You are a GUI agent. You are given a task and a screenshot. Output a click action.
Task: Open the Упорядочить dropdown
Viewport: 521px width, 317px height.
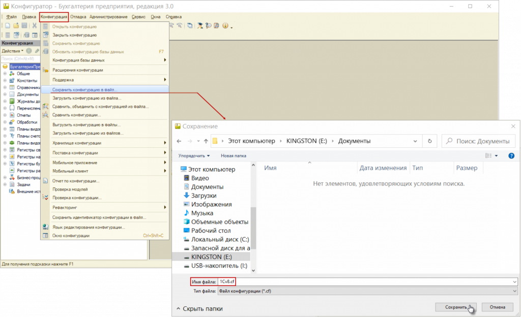[x=194, y=156]
